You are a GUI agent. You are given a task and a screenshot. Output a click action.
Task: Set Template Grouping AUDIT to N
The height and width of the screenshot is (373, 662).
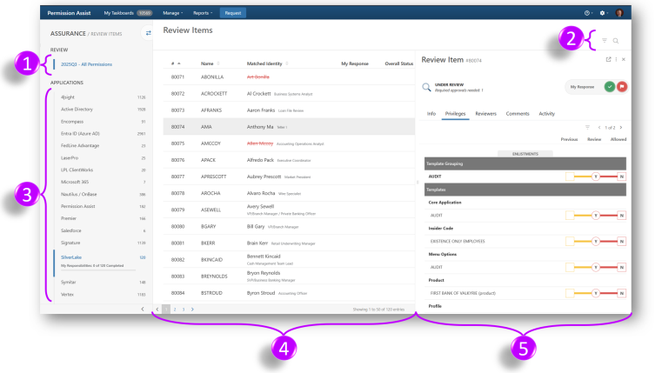click(x=622, y=177)
